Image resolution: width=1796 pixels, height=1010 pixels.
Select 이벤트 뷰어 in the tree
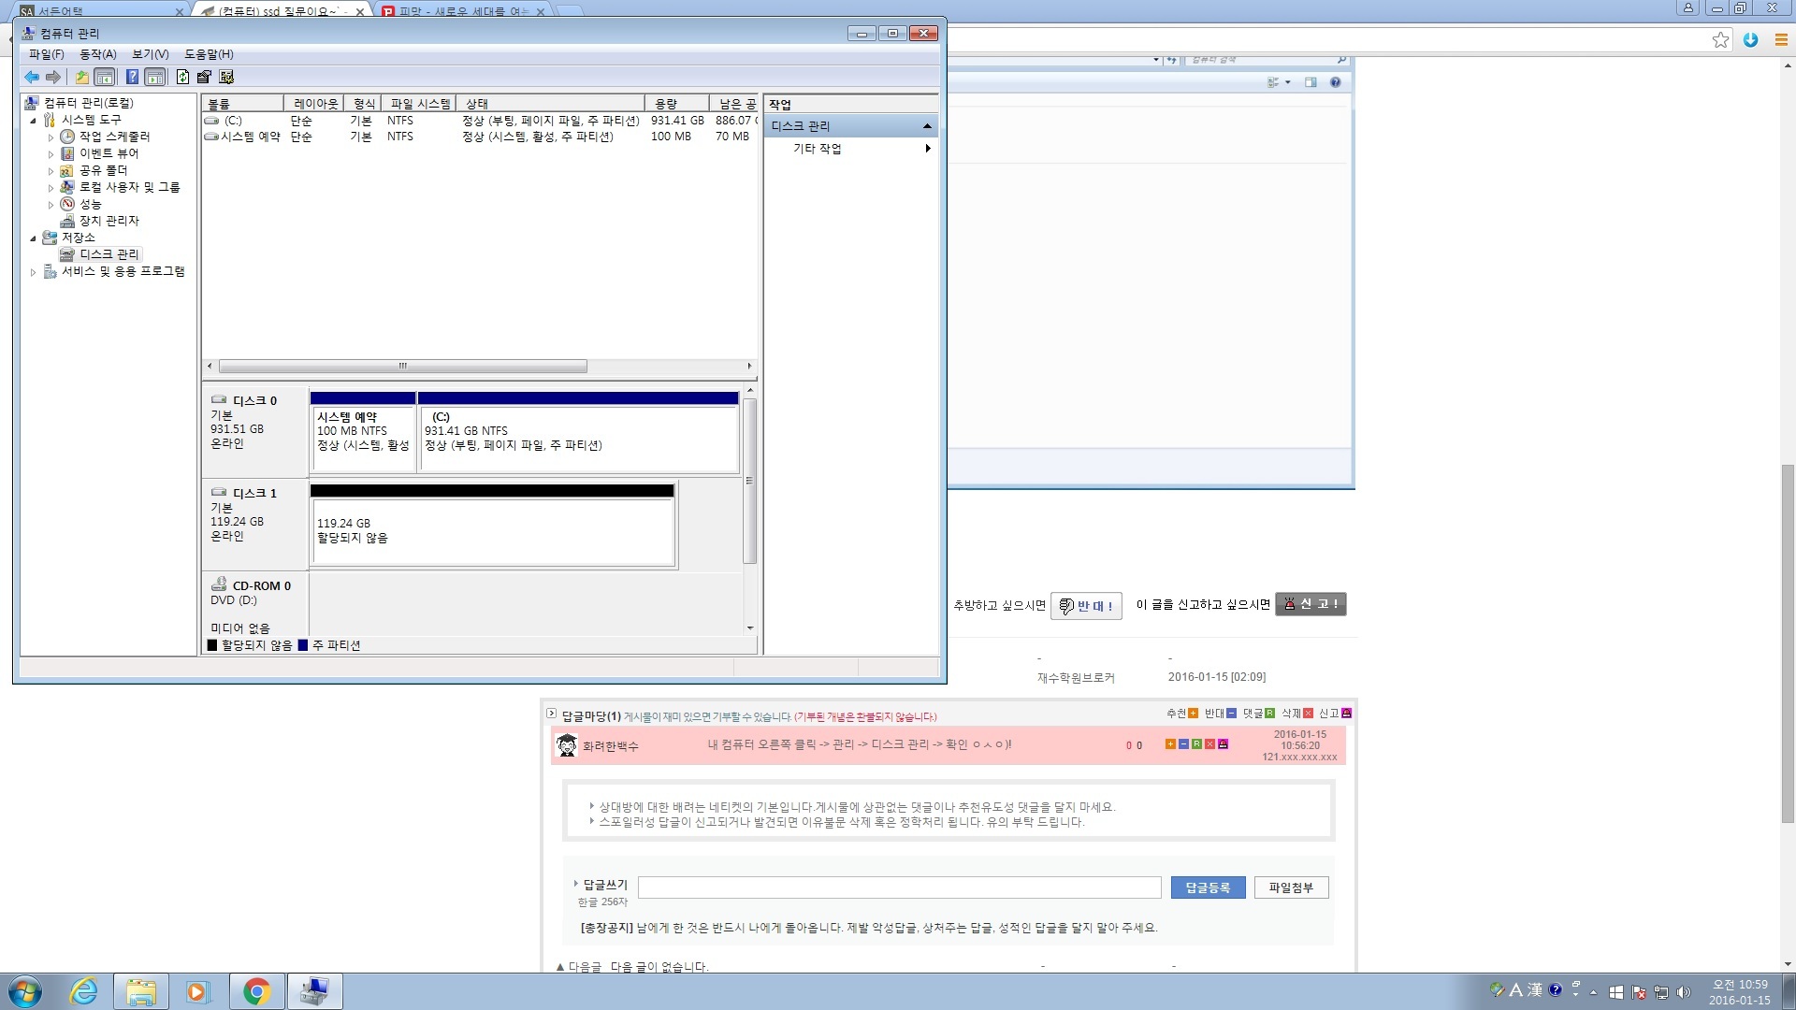(x=109, y=153)
